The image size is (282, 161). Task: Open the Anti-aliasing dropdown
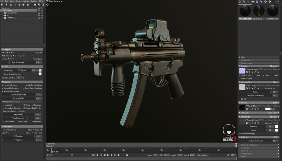pos(13,56)
